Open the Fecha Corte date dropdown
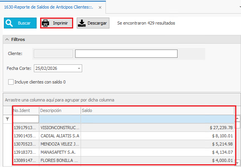Image resolution: width=241 pixels, height=167 pixels. (x=79, y=68)
